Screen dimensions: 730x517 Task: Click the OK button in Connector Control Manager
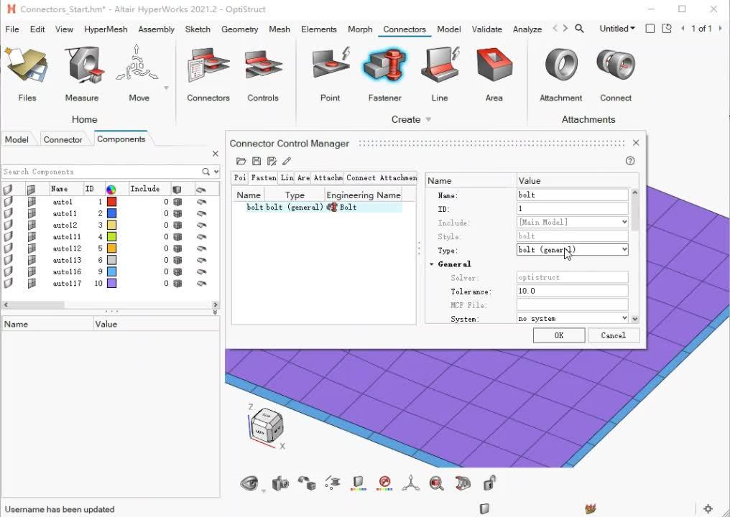click(558, 335)
